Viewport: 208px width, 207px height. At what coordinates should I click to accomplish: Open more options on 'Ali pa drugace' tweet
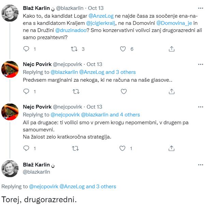[x=200, y=107]
